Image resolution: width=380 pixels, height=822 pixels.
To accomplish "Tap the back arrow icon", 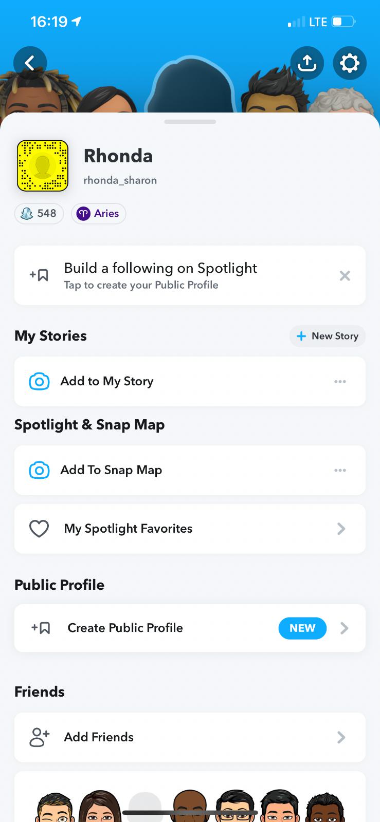I will [30, 63].
